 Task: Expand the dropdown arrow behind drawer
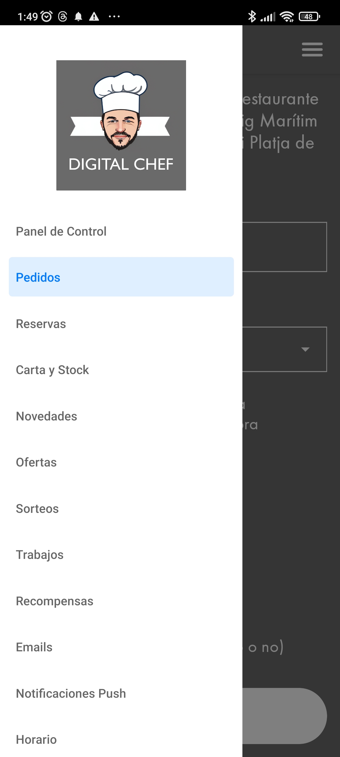pyautogui.click(x=305, y=349)
